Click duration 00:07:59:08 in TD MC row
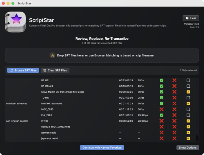Viewport: 204px width, 155px height. click(126, 98)
